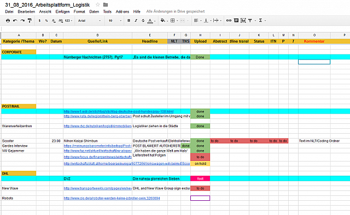This screenshot has height=215, width=350.
Task: Open the Bearbeiten menu
Action: point(26,11)
